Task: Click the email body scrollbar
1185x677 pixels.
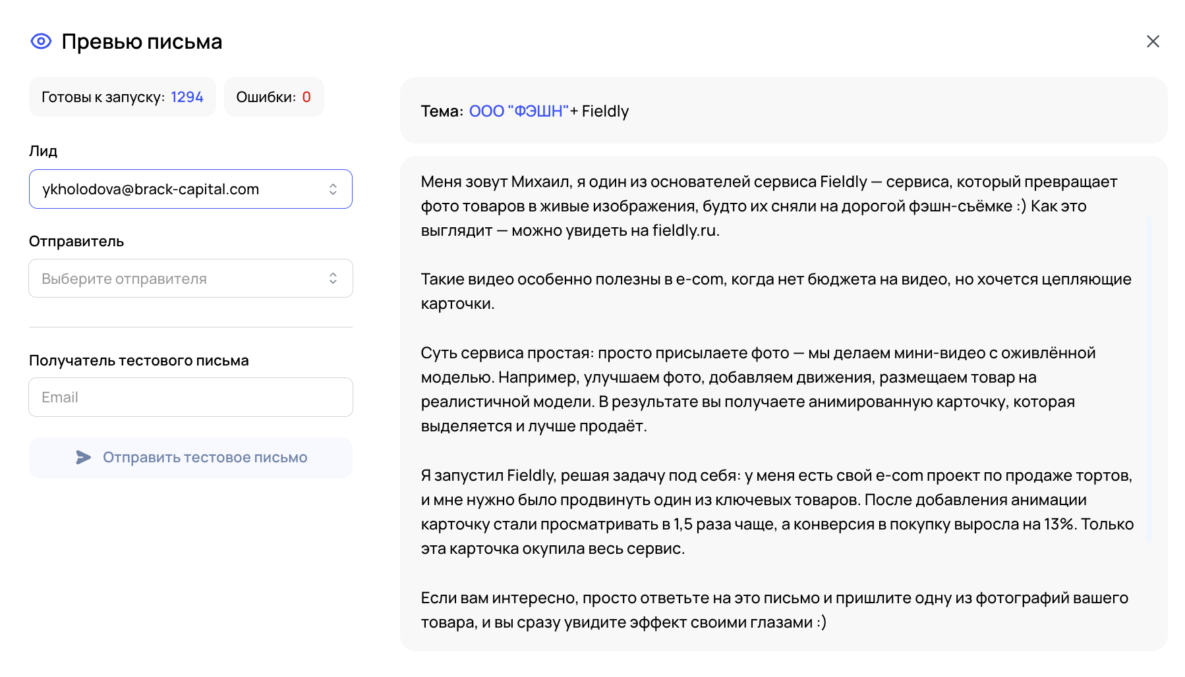Action: [x=1149, y=379]
